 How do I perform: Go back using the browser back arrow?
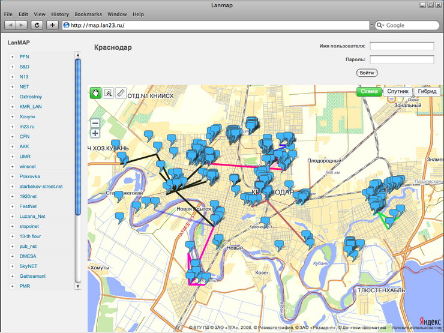[x=11, y=25]
